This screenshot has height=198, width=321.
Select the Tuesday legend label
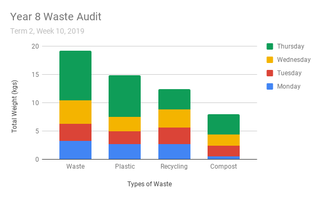(x=289, y=73)
